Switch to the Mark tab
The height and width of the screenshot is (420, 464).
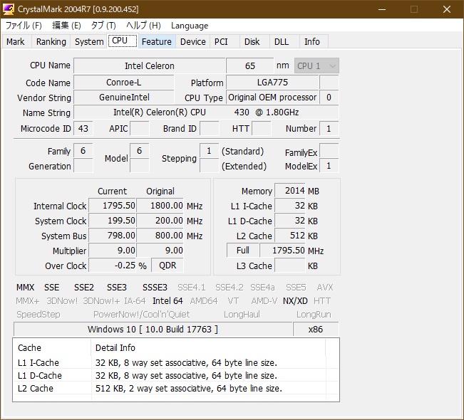point(16,42)
